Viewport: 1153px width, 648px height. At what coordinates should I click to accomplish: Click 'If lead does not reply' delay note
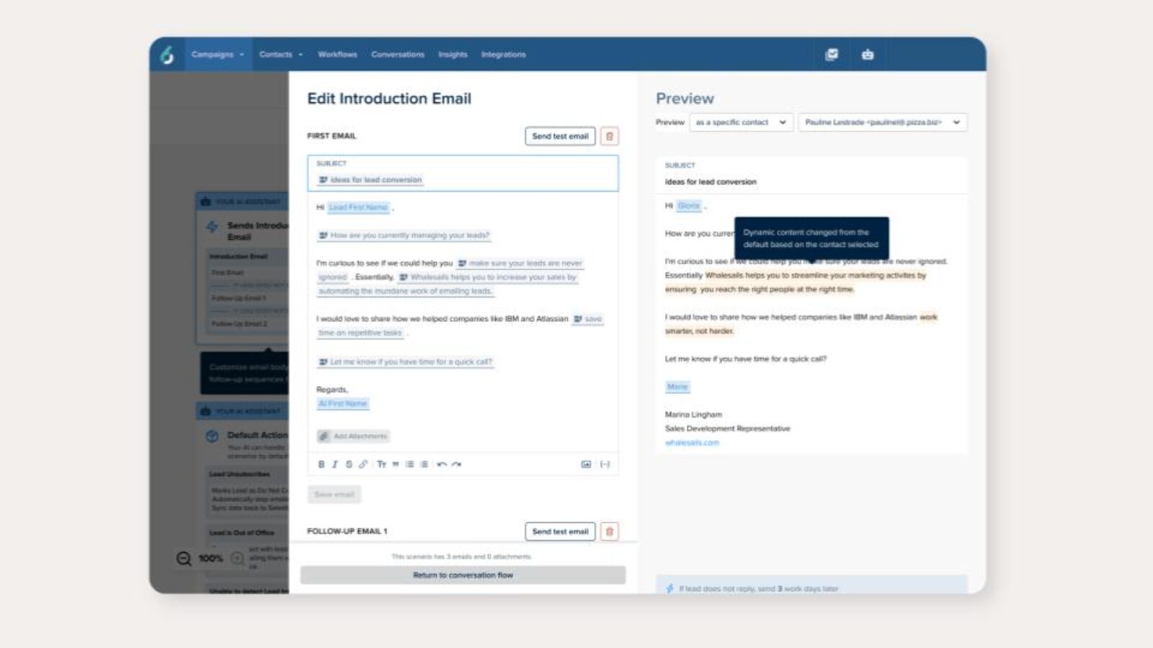pyautogui.click(x=758, y=589)
